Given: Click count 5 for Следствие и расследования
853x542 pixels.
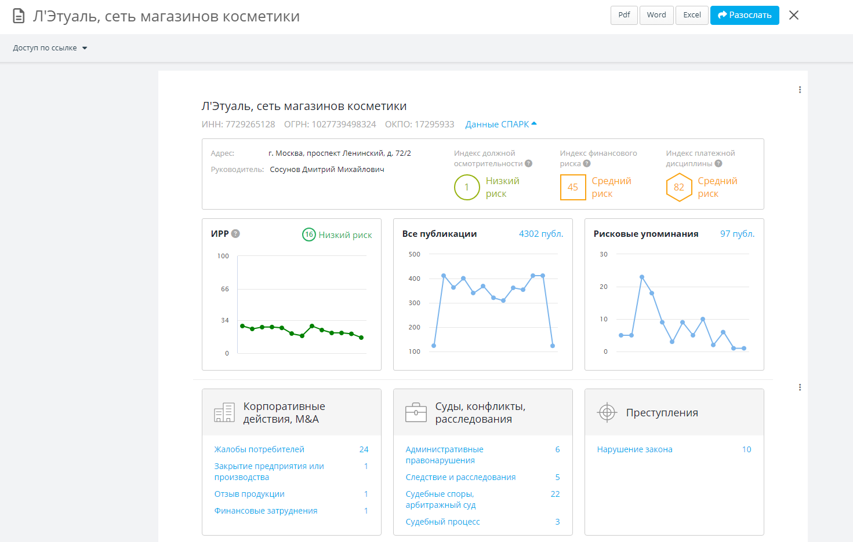Looking at the screenshot, I should [x=558, y=477].
